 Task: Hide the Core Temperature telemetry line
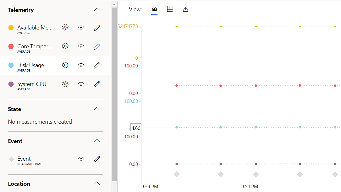[x=81, y=46]
